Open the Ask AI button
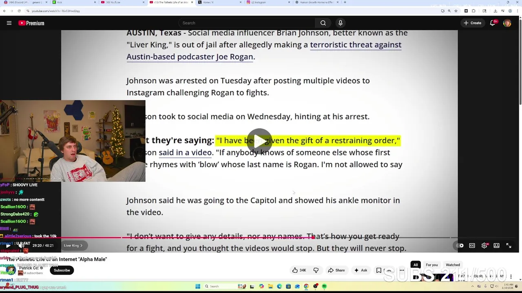Viewport: 522px width, 293px height. [x=361, y=270]
